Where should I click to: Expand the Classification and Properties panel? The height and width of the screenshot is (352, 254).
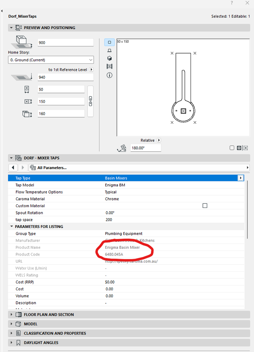tap(11, 333)
